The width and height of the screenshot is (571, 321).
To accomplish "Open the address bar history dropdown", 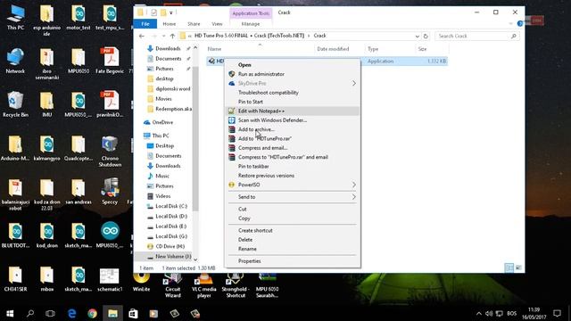I will (x=417, y=36).
